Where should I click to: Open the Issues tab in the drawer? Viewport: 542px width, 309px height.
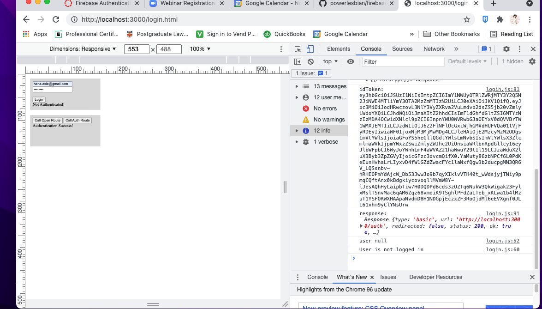coord(388,277)
